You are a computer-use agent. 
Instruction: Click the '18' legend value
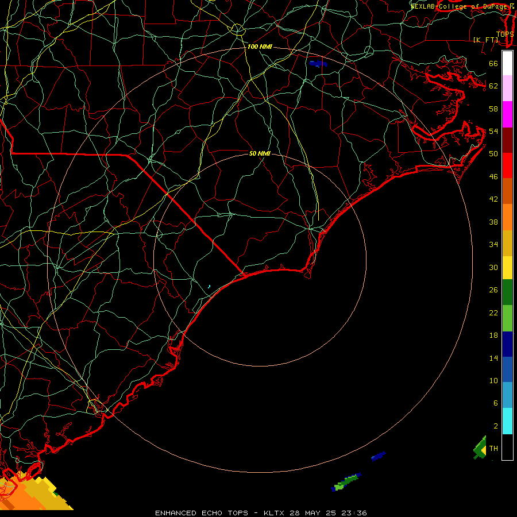pyautogui.click(x=493, y=335)
